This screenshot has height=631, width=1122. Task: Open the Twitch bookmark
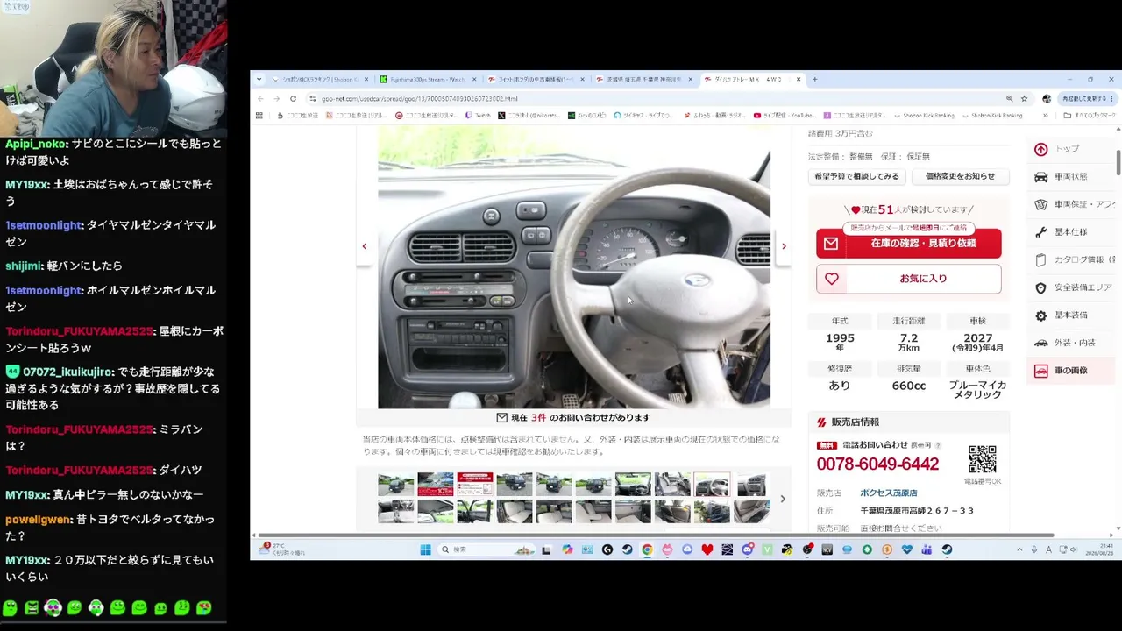click(479, 116)
